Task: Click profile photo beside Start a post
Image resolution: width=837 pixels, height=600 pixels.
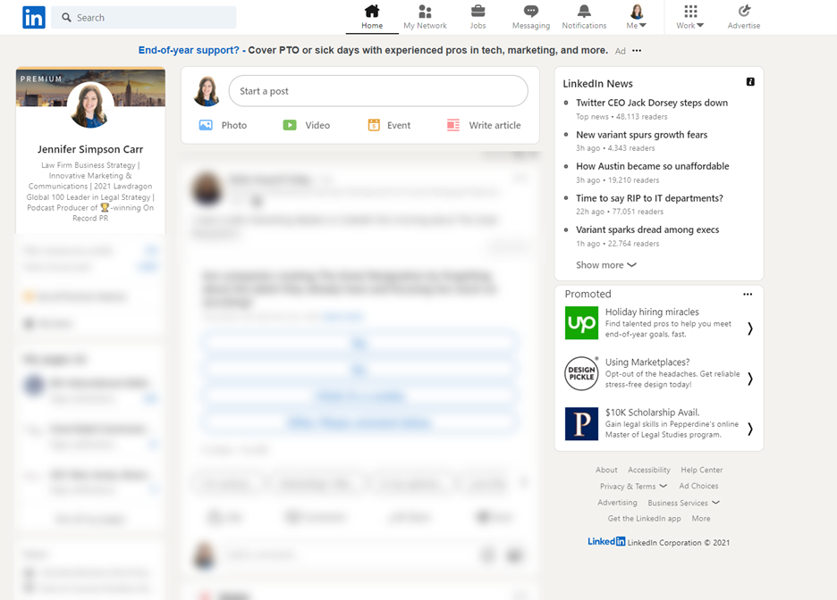Action: (x=207, y=91)
